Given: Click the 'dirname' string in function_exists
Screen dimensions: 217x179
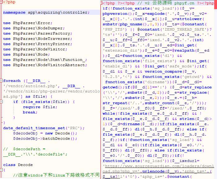Looking at the screenshot, I should point(156,82).
